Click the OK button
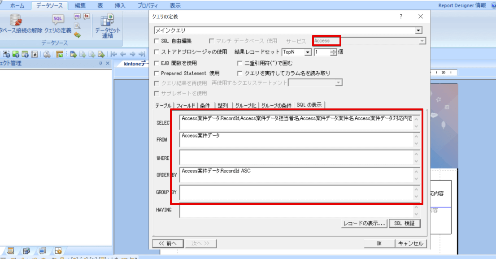The image size is (496, 259). 379,243
